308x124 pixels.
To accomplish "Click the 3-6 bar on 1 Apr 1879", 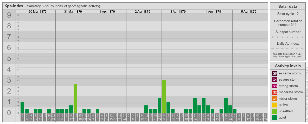I will pos(98,111).
